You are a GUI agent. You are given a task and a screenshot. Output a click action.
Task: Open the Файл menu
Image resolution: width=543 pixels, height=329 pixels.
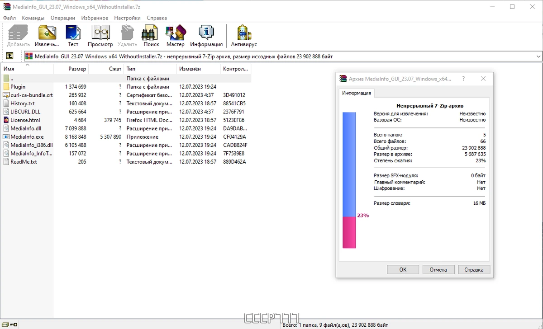pyautogui.click(x=10, y=18)
